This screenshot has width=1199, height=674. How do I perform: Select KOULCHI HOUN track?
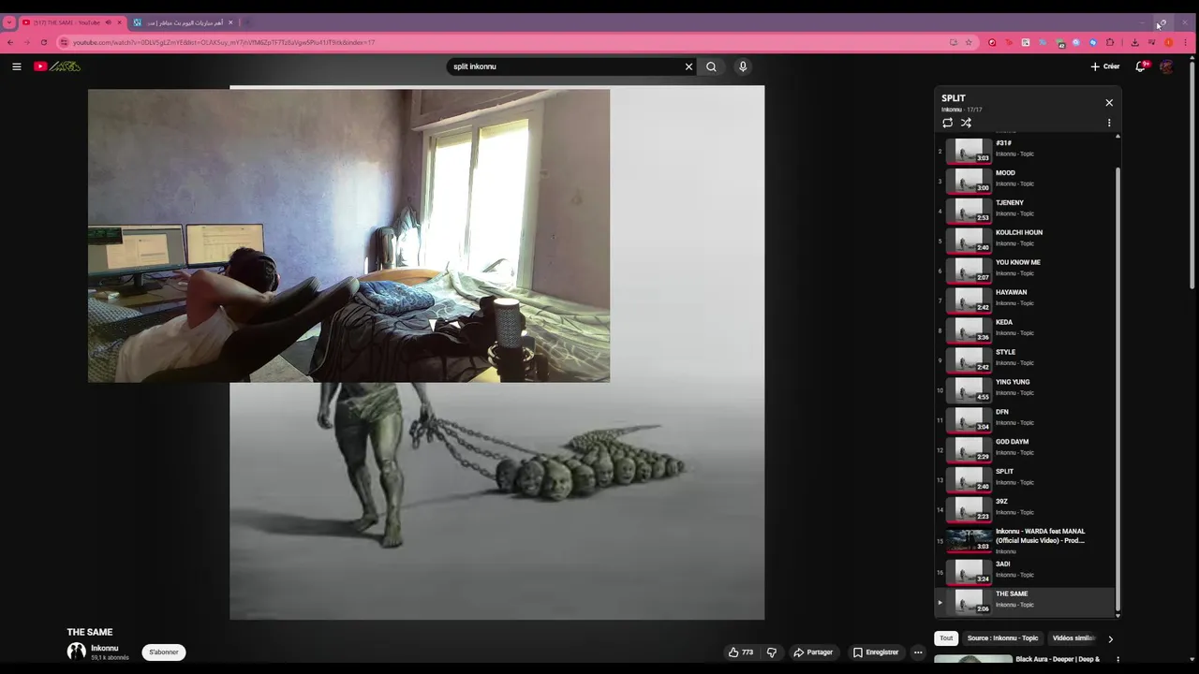click(x=1025, y=240)
